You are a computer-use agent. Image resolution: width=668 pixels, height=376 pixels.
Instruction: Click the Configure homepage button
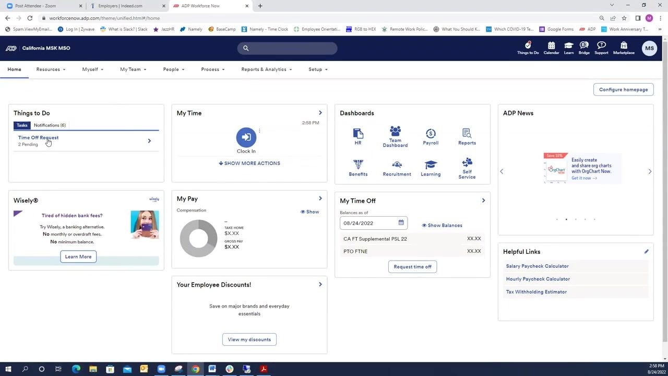pyautogui.click(x=623, y=90)
